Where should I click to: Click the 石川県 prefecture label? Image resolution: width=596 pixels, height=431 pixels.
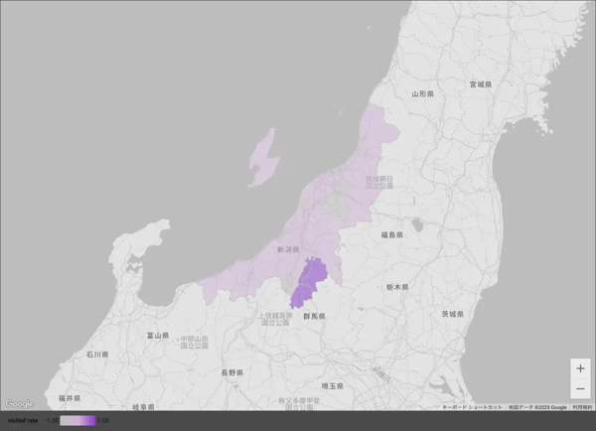pyautogui.click(x=97, y=354)
